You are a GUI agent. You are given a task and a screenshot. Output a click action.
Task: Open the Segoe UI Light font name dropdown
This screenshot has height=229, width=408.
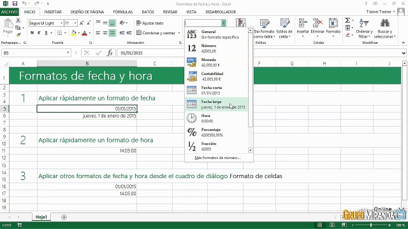(61, 23)
